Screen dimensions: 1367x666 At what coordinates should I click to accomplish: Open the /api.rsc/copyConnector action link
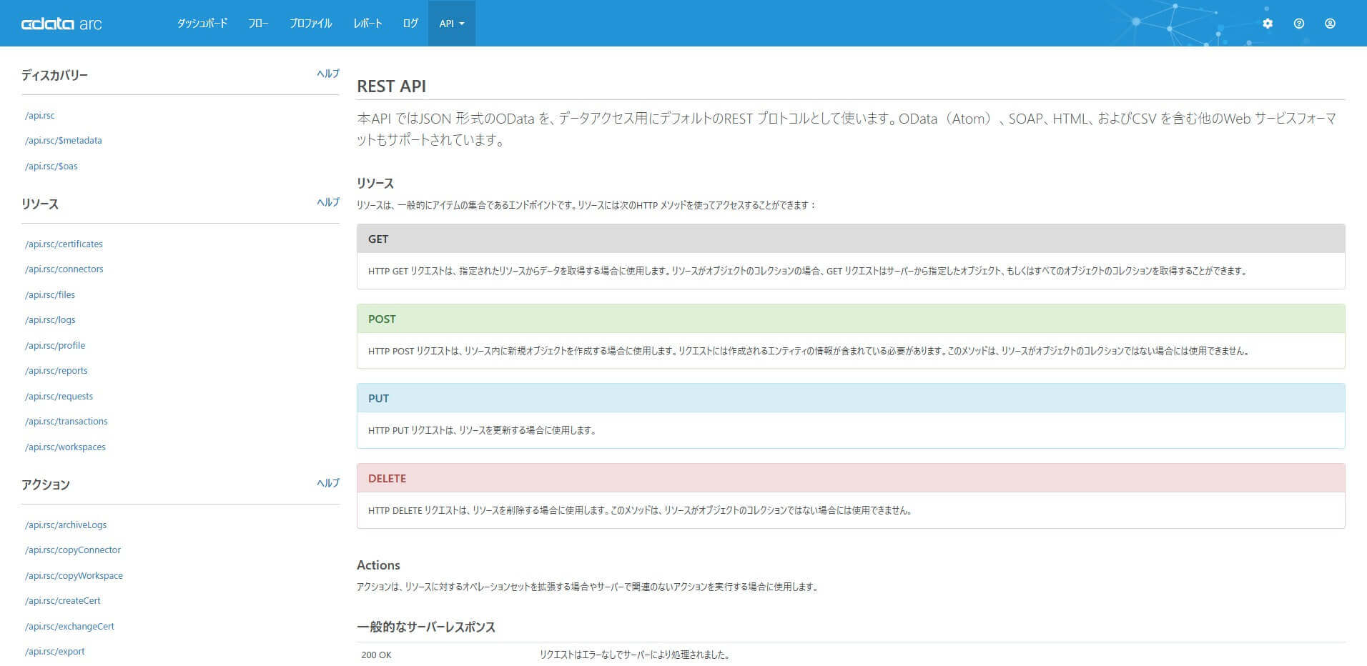point(73,550)
